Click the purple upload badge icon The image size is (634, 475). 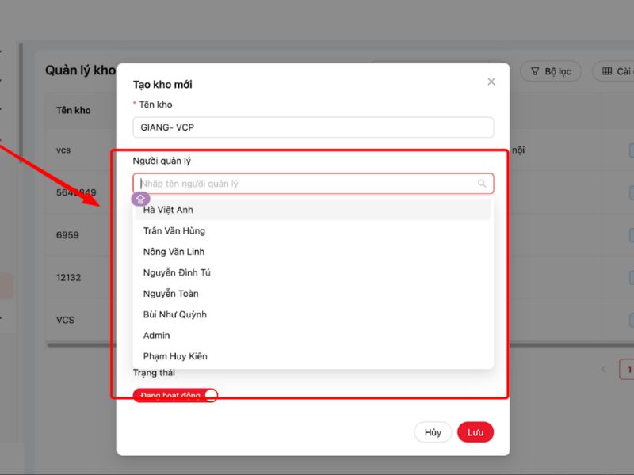tap(140, 199)
